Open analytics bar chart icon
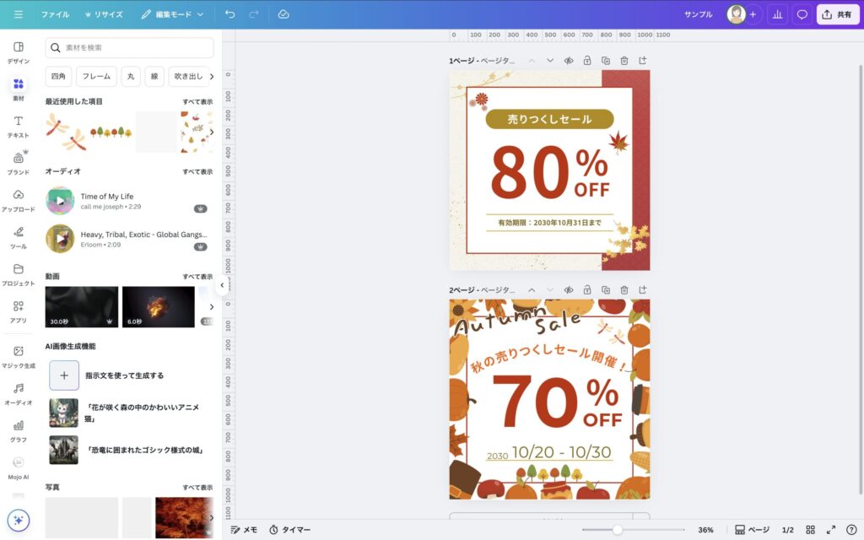864x540 pixels. pos(777,14)
